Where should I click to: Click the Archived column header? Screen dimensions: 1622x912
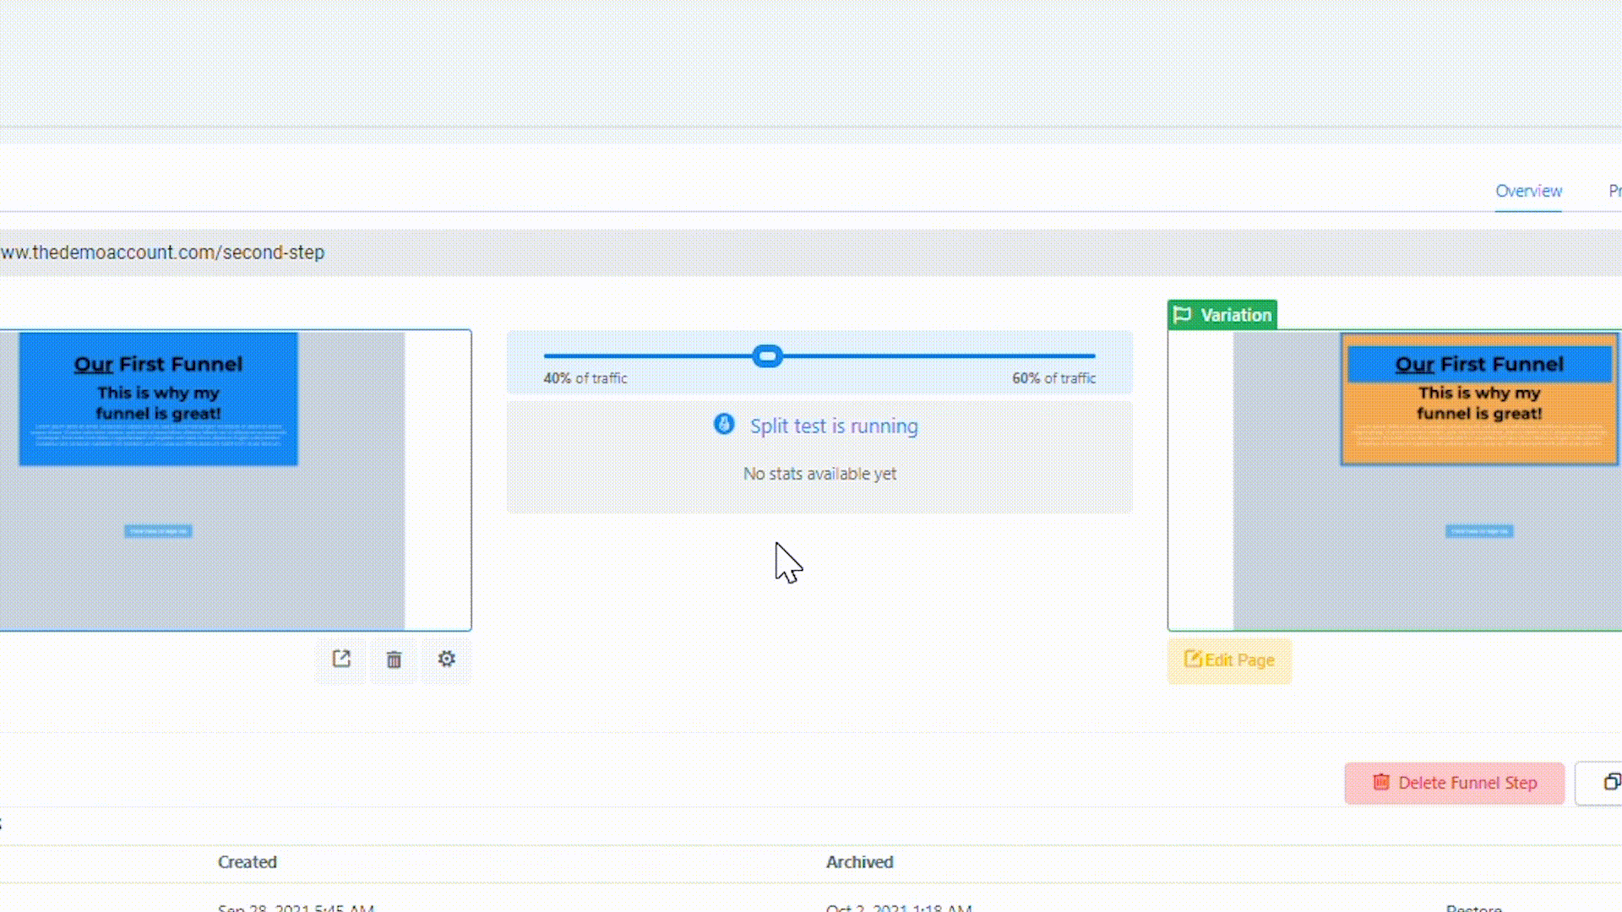859,862
